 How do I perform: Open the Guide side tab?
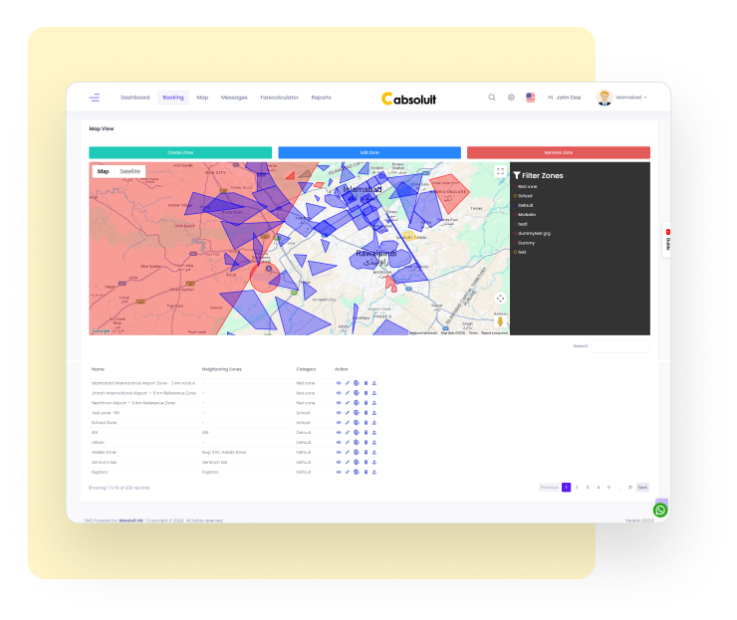pyautogui.click(x=667, y=240)
